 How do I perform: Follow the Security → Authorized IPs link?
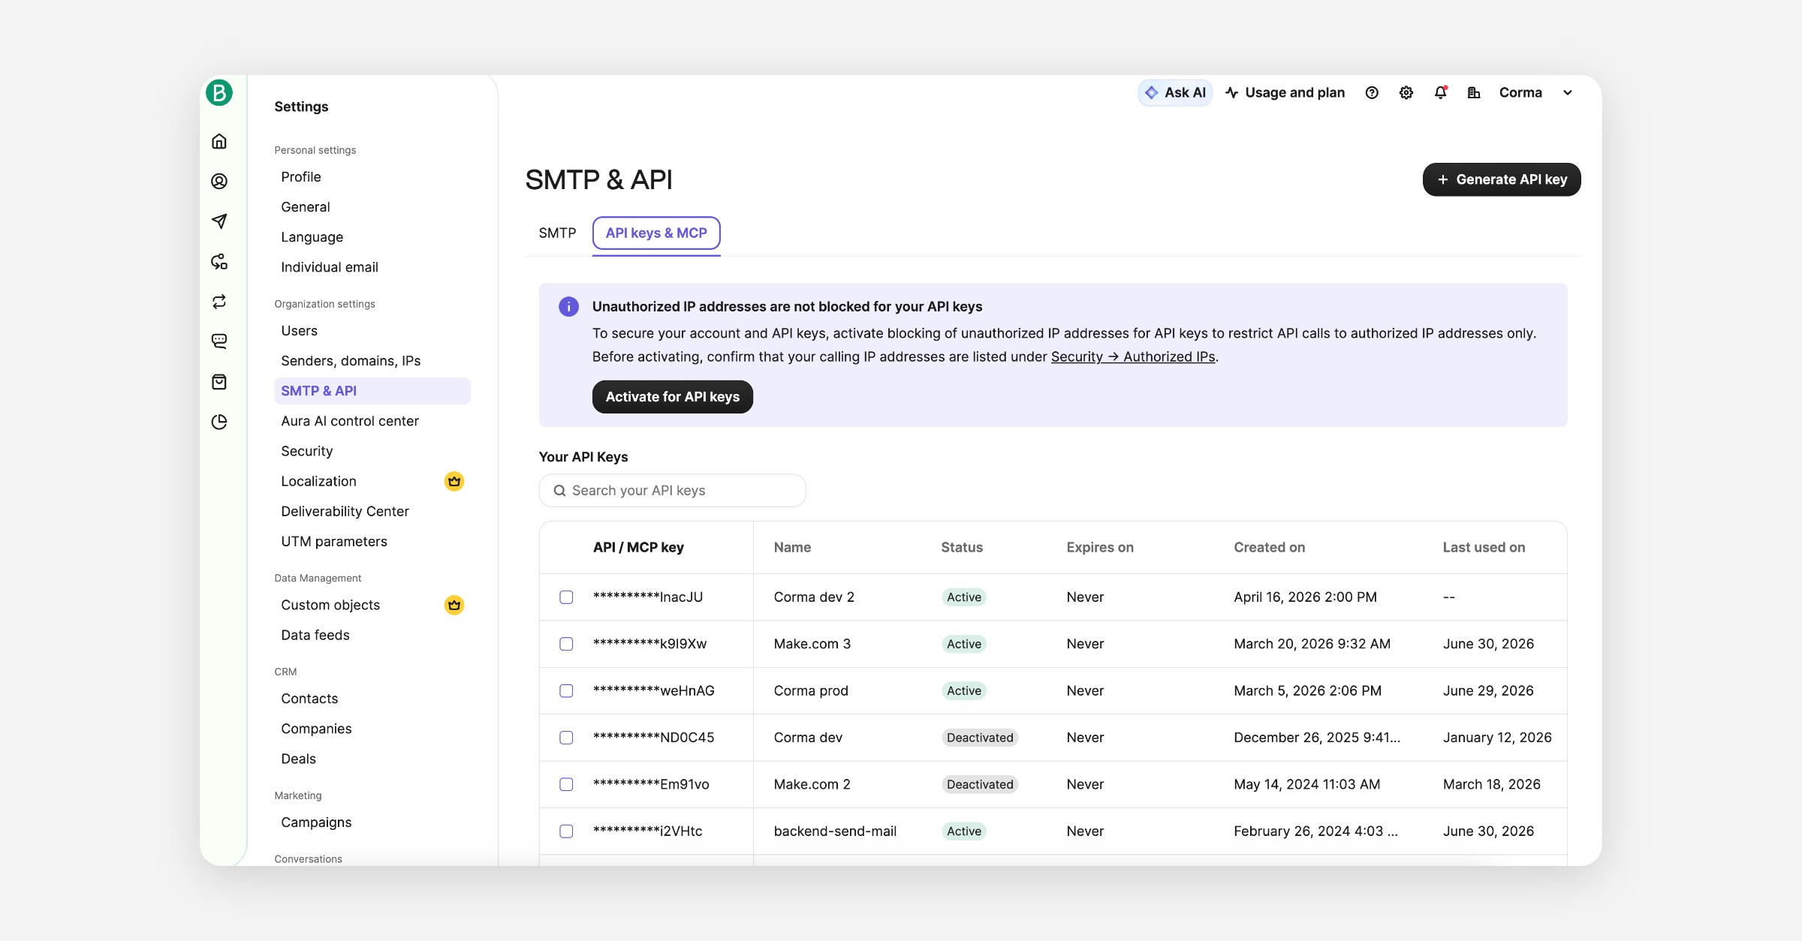1133,356
